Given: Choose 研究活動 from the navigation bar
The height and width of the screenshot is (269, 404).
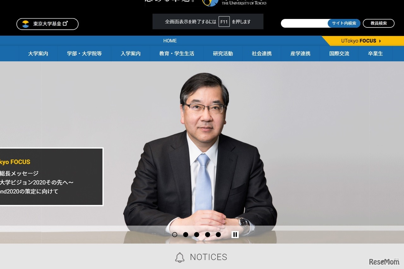Looking at the screenshot, I should coord(223,54).
